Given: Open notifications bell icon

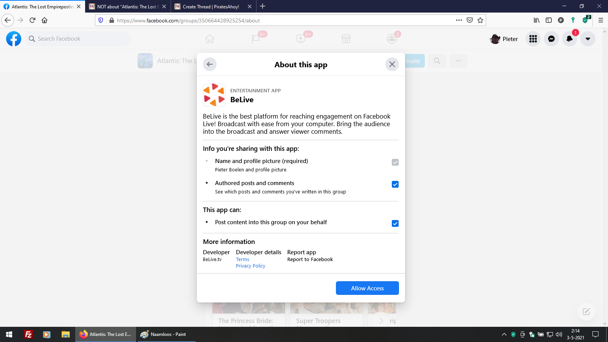Looking at the screenshot, I should click(570, 39).
